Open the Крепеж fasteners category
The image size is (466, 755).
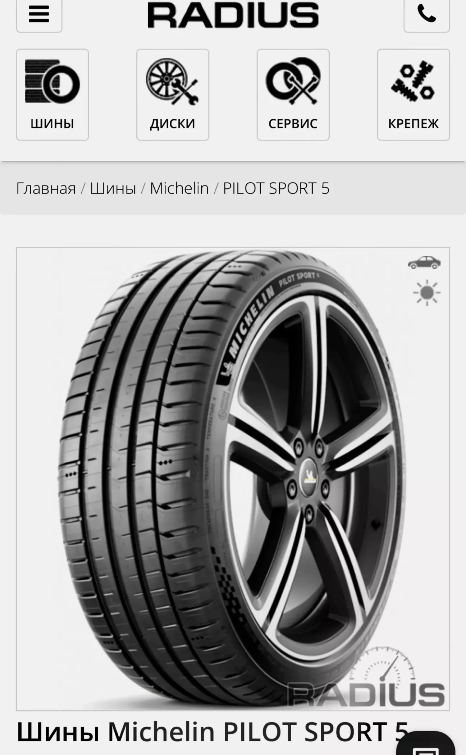tap(414, 95)
